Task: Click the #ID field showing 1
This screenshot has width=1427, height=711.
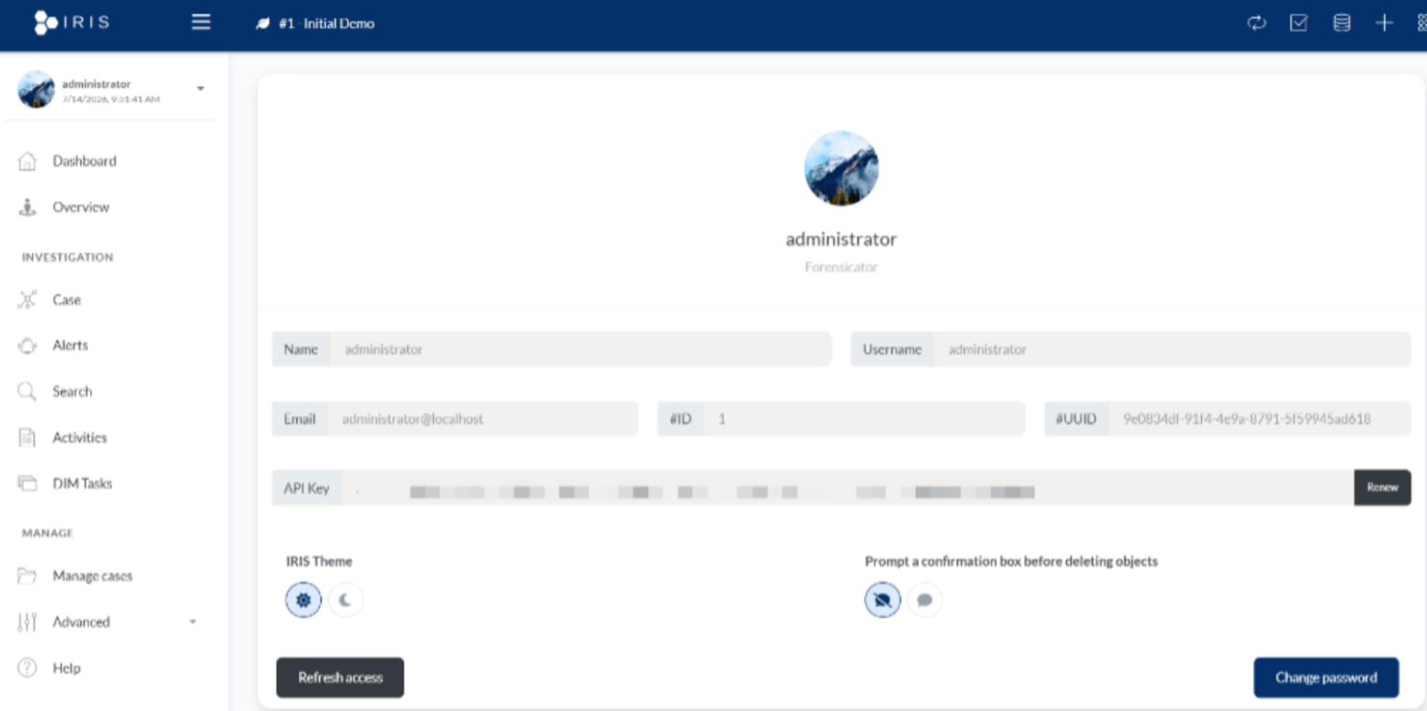Action: pyautogui.click(x=864, y=419)
